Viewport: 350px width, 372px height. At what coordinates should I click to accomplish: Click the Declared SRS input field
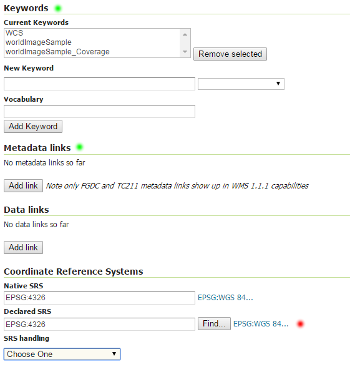coord(99,324)
